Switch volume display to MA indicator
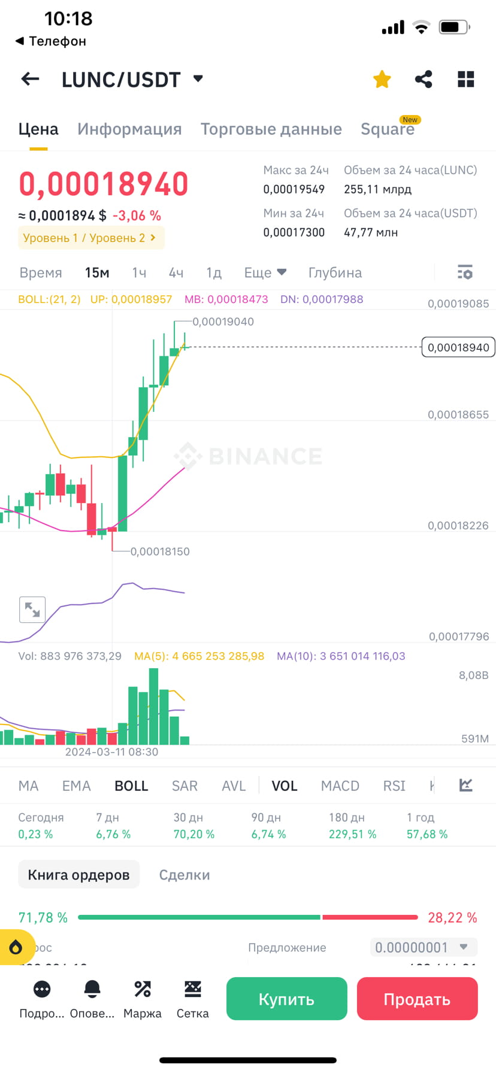Viewport: 496px width, 1073px height. pos(28,785)
